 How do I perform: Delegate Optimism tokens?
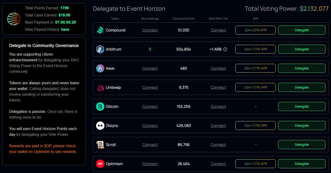302,164
